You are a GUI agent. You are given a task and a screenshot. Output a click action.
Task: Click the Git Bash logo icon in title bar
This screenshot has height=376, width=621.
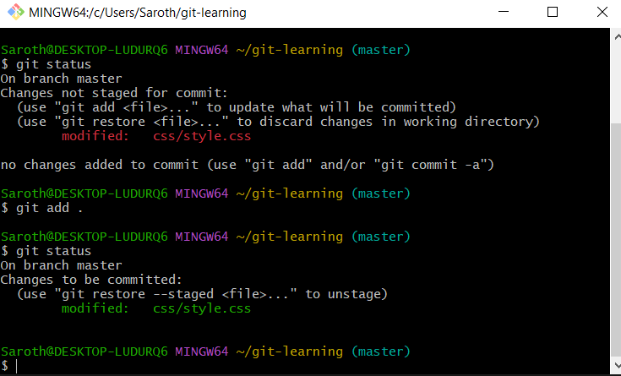(x=15, y=13)
